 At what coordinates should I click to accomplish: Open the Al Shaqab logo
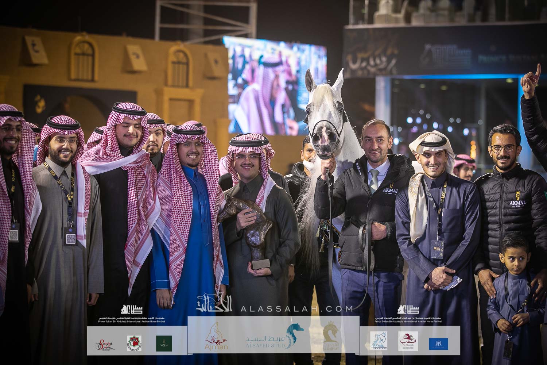[x=408, y=341]
